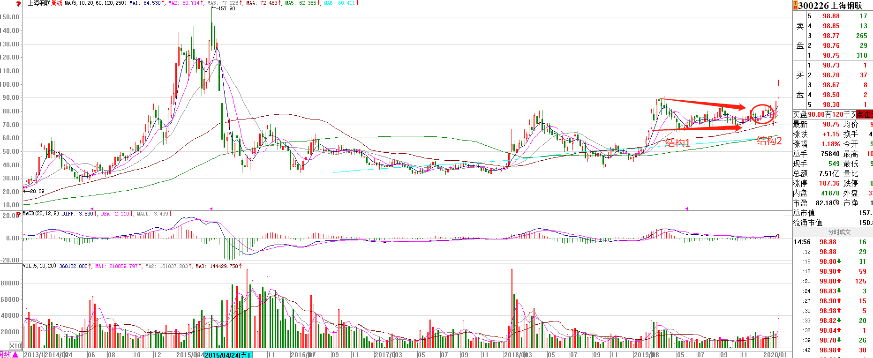Click the red question mark on main chart
The image size is (873, 358).
(18, 4)
